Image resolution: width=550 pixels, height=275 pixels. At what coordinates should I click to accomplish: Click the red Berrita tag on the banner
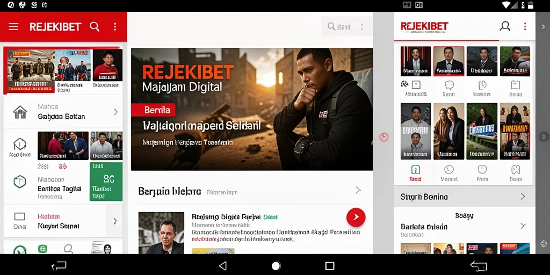pos(154,110)
